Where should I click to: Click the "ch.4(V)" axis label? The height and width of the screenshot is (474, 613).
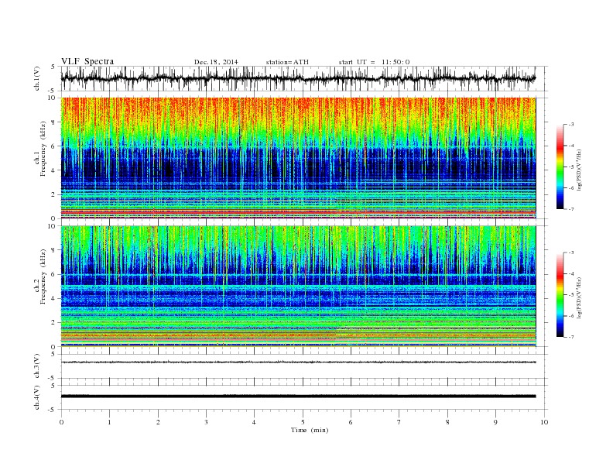(x=36, y=397)
